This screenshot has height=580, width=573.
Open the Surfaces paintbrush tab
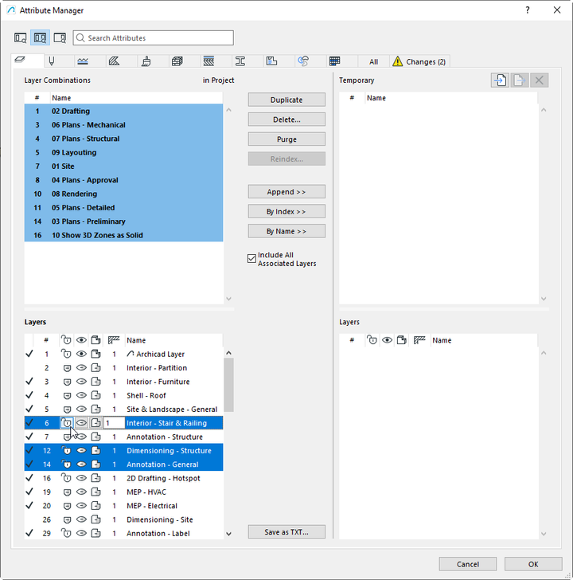click(x=146, y=61)
